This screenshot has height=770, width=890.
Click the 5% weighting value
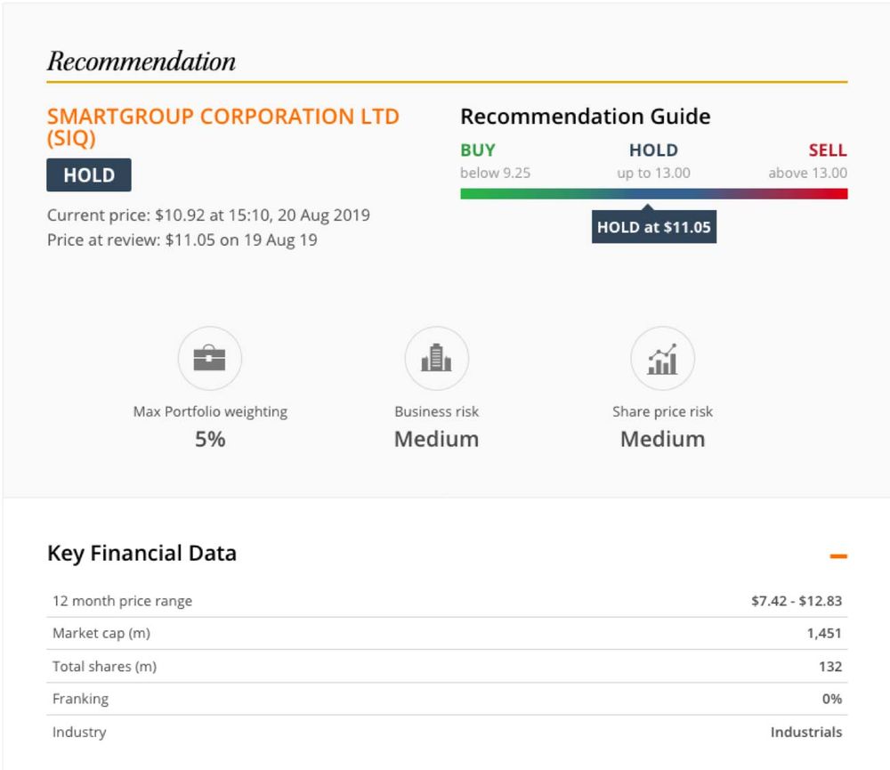(210, 439)
